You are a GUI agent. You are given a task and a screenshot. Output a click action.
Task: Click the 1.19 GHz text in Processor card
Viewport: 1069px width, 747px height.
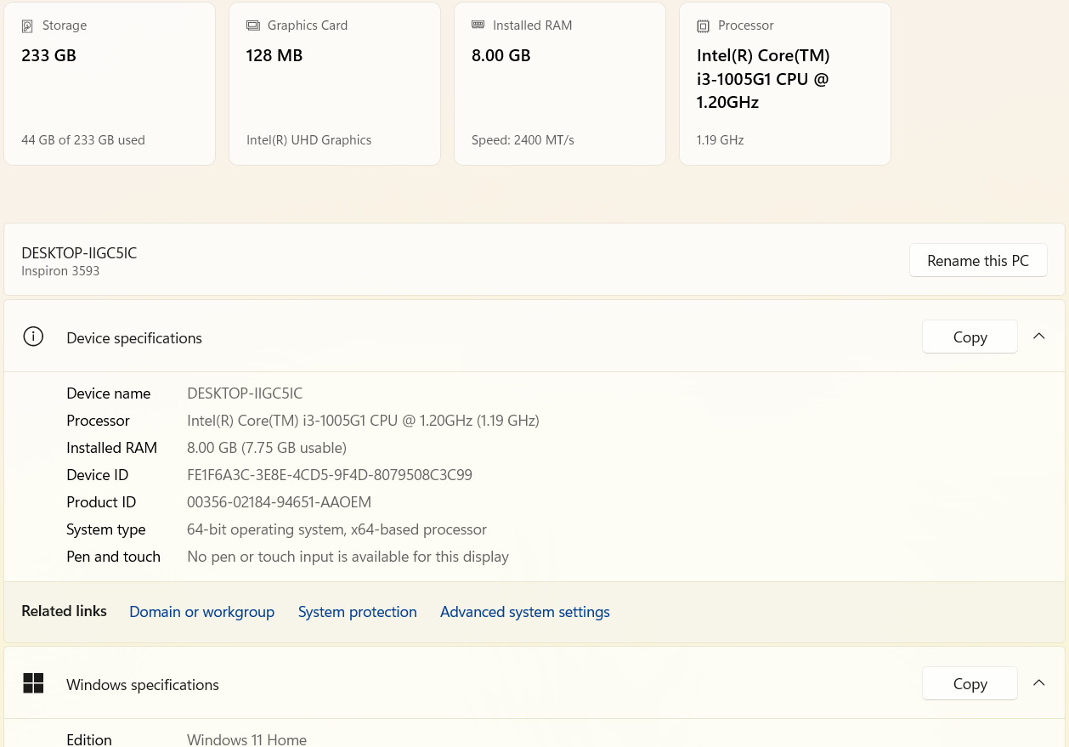pos(720,140)
